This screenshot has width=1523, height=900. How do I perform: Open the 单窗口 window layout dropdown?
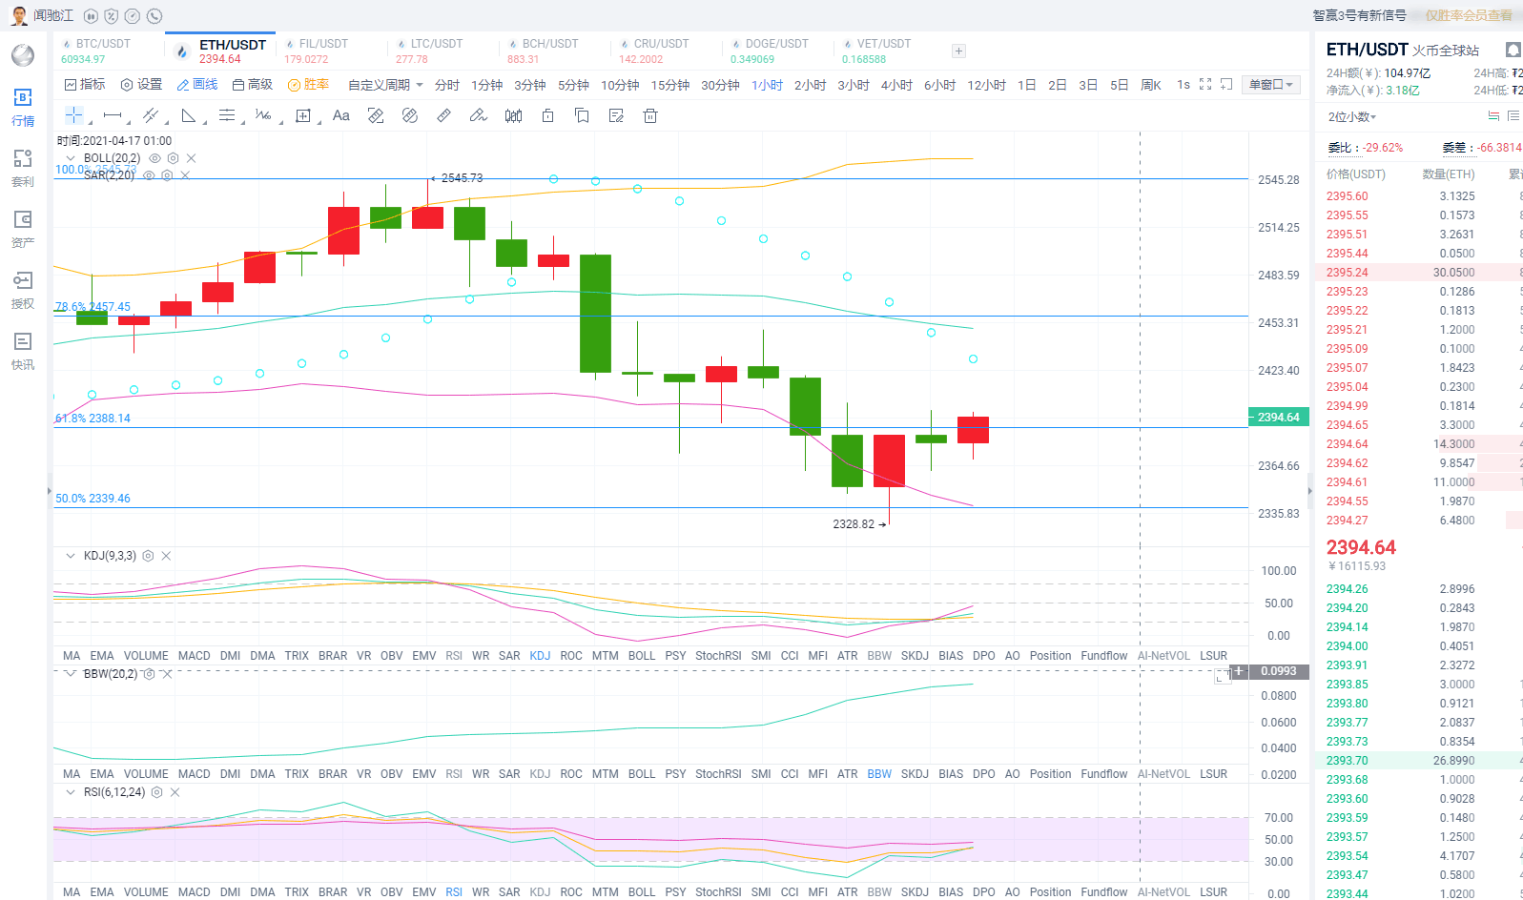click(x=1271, y=85)
